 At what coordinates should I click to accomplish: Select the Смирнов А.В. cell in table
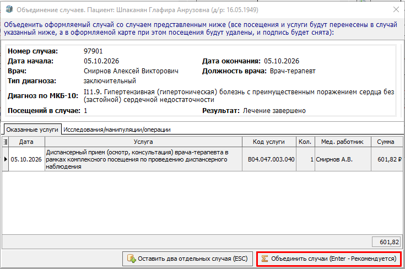[343, 159]
